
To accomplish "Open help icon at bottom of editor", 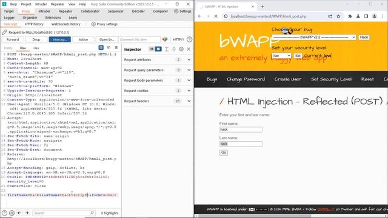I will 4,213.
